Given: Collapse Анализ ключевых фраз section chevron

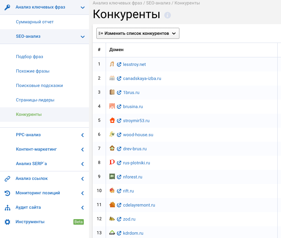Looking at the screenshot, I should [x=83, y=7].
